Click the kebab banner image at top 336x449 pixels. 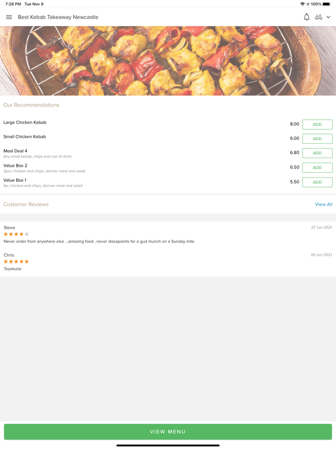coord(168,60)
